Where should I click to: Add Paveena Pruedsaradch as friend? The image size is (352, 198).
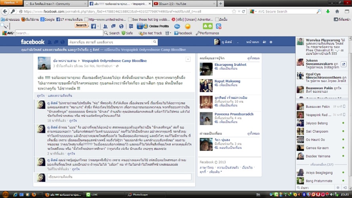[x=226, y=122]
